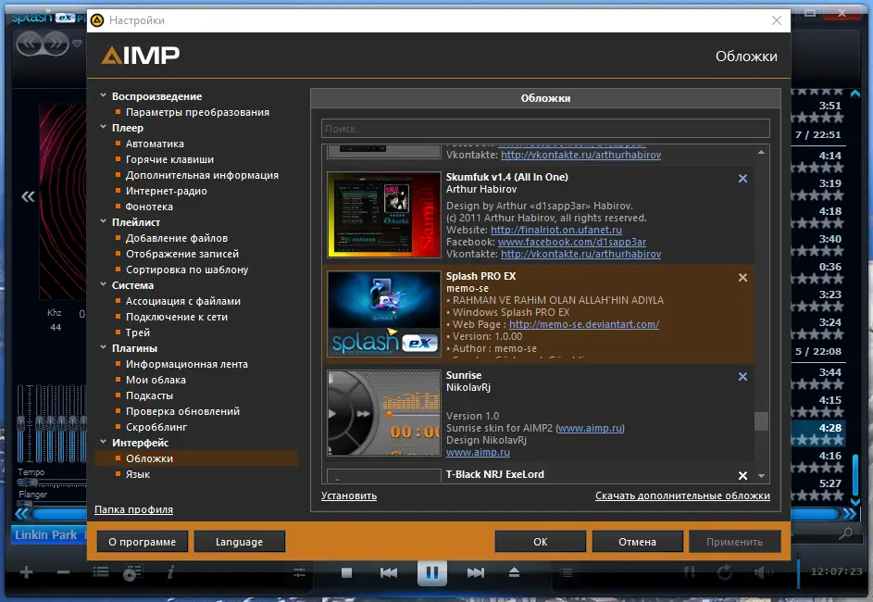The height and width of the screenshot is (602, 873).
Task: Select the Splash PRO EX skin thumbnail
Action: 384,314
